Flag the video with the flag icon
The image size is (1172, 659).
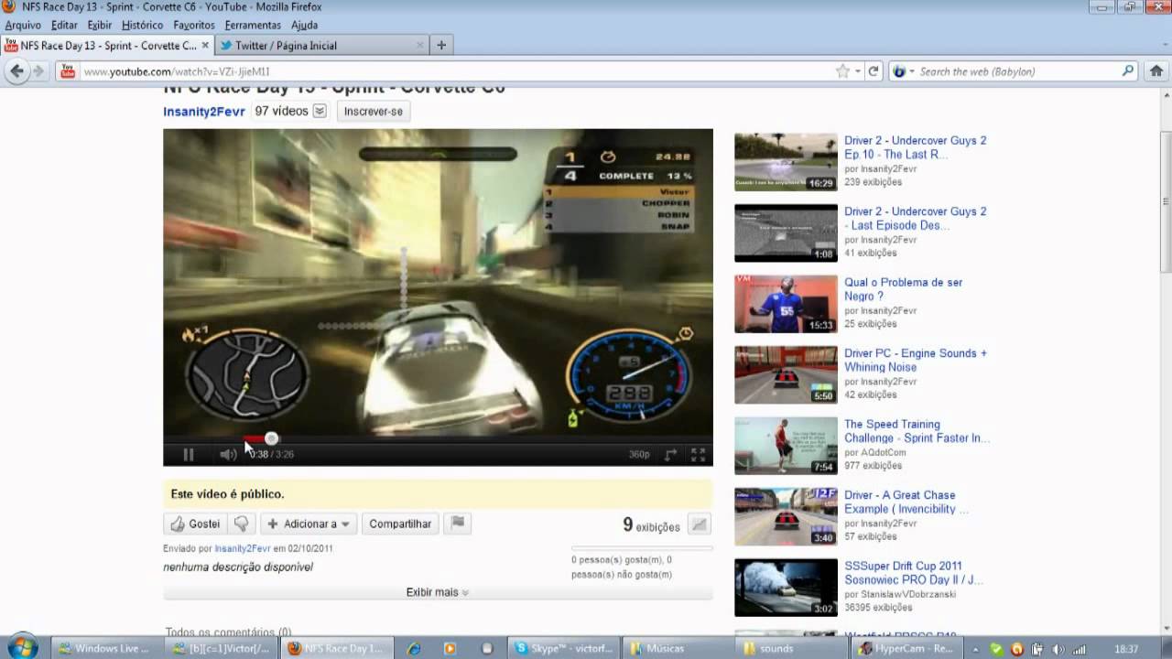458,524
